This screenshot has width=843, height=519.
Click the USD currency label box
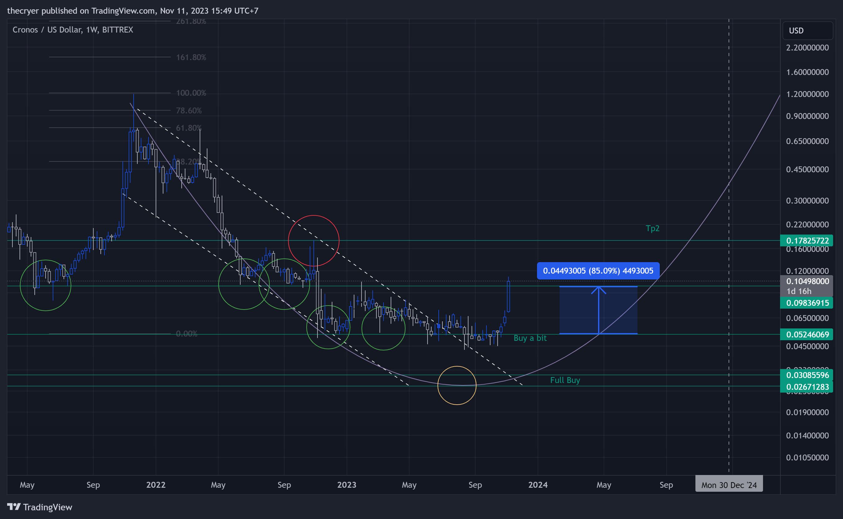pos(807,31)
